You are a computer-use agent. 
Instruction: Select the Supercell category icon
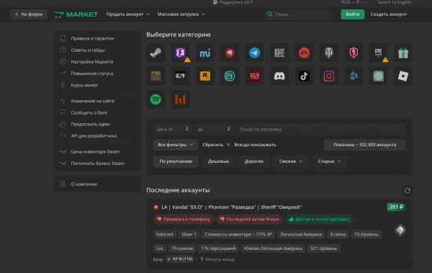pos(279,53)
